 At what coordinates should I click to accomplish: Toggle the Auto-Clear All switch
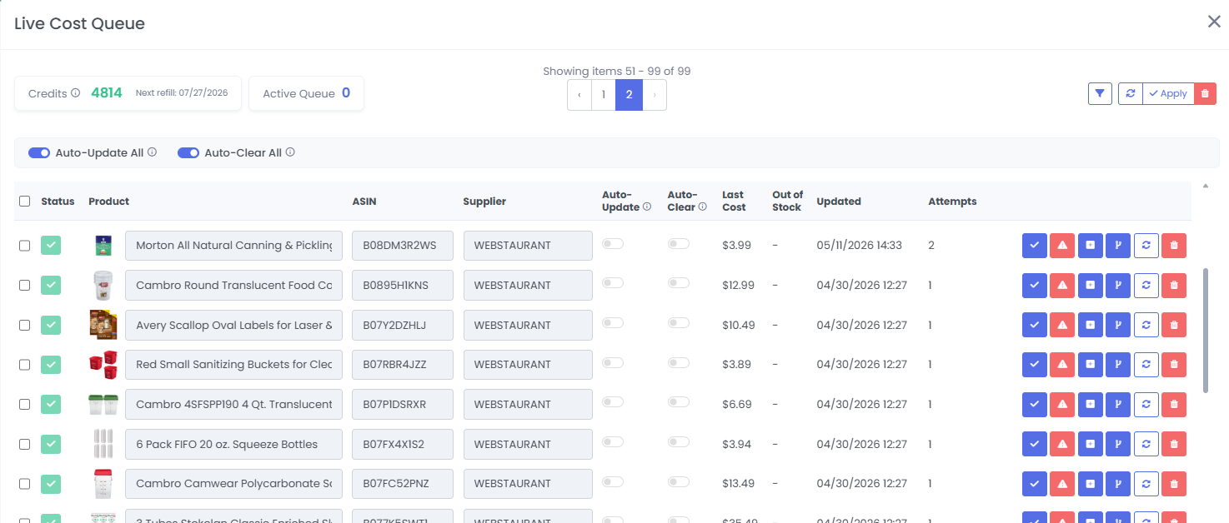pyautogui.click(x=188, y=153)
